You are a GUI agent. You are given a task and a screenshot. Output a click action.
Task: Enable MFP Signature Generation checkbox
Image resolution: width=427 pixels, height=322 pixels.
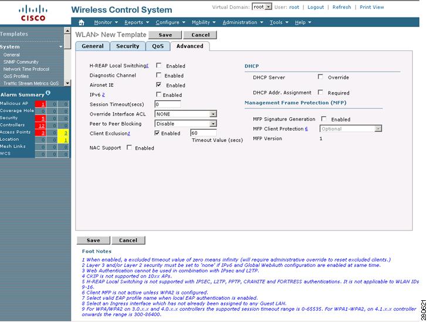point(324,119)
